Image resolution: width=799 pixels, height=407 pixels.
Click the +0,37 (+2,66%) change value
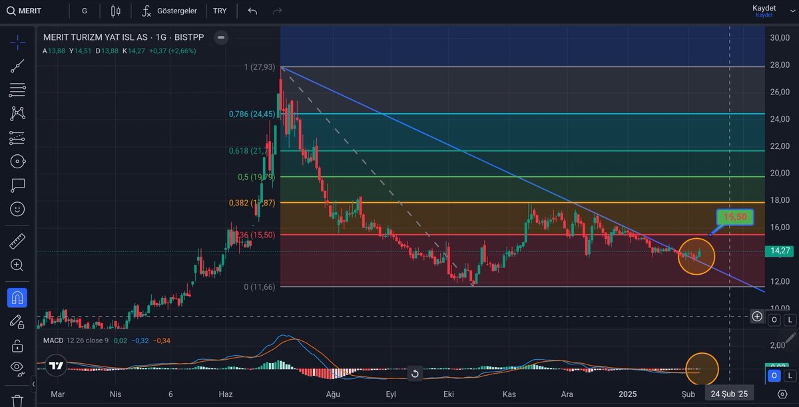click(174, 51)
